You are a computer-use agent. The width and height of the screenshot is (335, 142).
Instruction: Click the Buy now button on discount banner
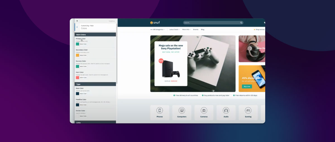coord(247,86)
